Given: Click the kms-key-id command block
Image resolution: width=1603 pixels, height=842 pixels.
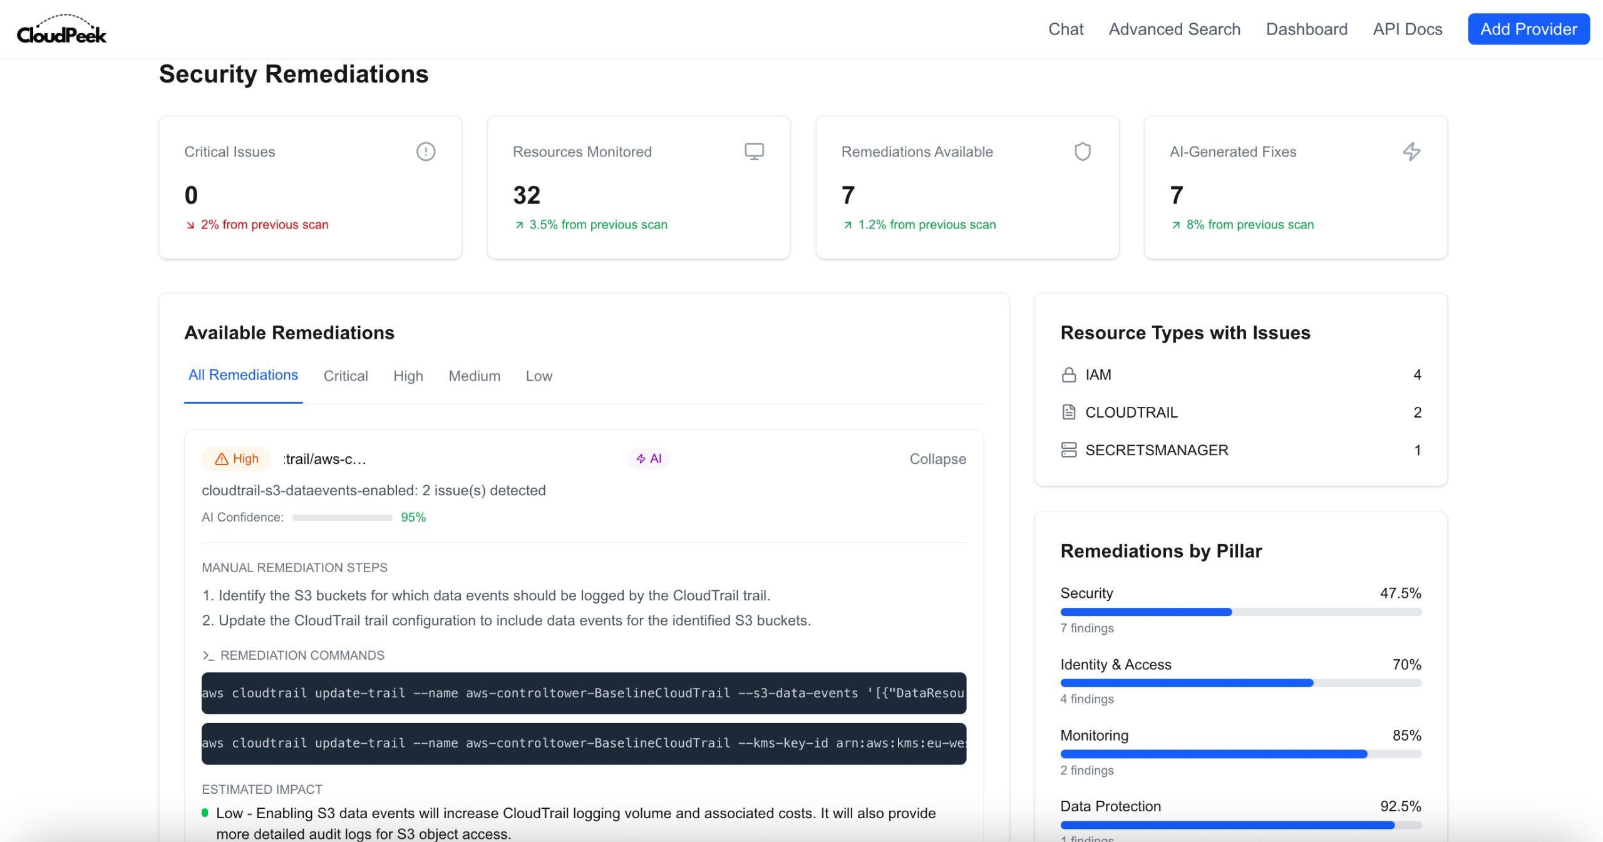Looking at the screenshot, I should tap(584, 743).
